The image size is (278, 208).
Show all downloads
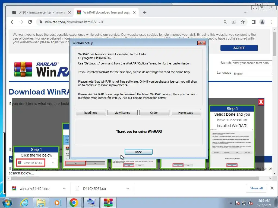[x=256, y=188]
